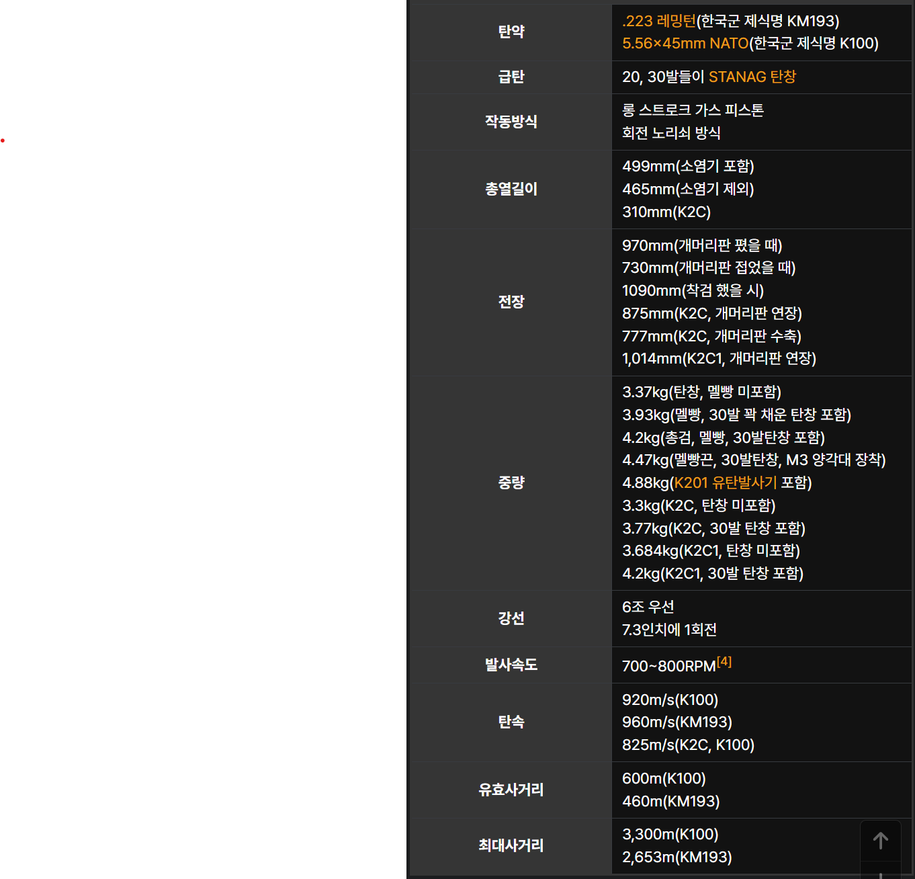Click the value 875mm(K2C, 개머리판 연장)
The image size is (915, 879).
point(712,314)
